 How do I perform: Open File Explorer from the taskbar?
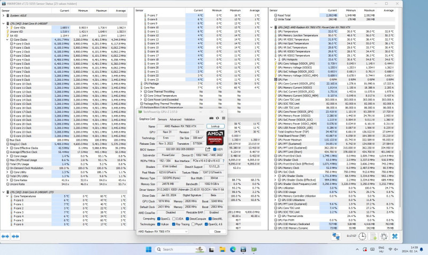pos(222,249)
